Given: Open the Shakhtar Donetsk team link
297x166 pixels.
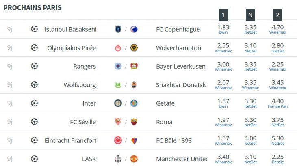Looking at the screenshot, I should 181,85.
